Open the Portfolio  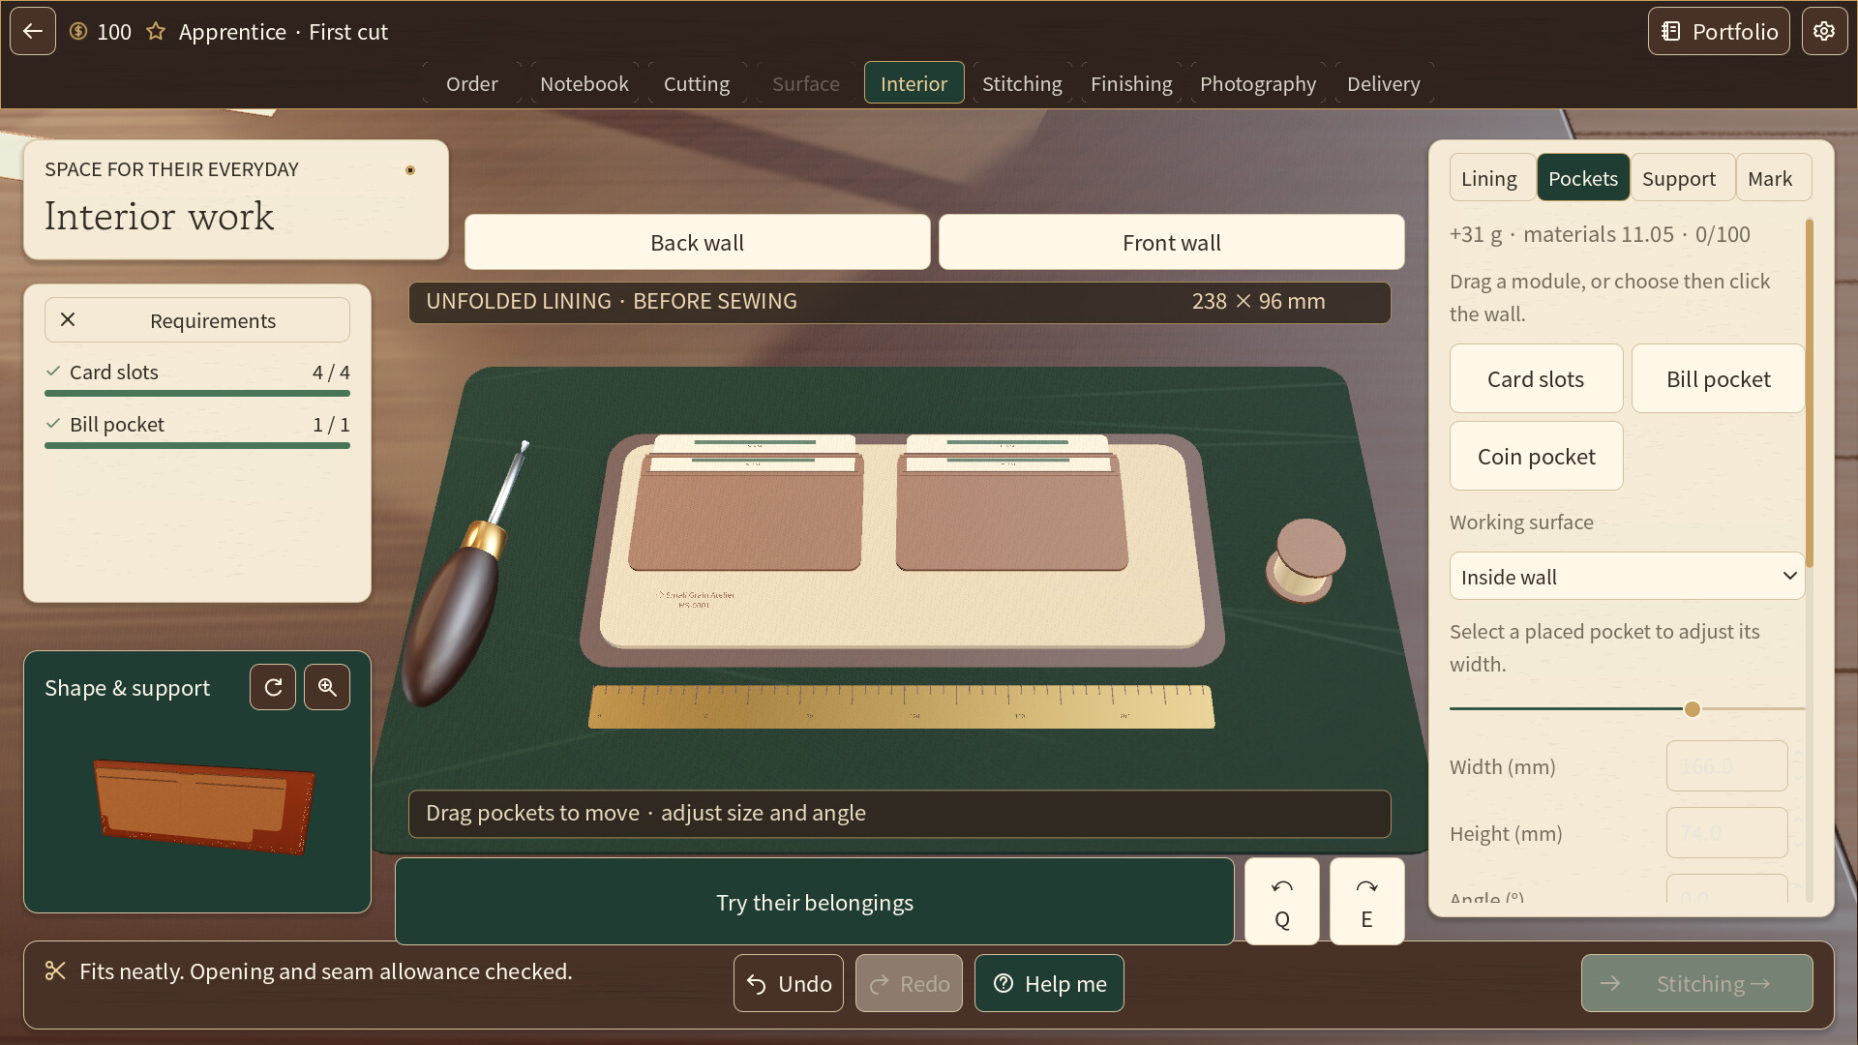coord(1719,31)
